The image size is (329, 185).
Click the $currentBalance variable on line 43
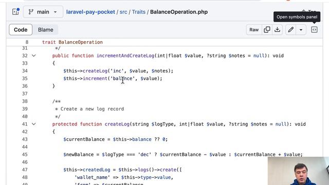(84, 139)
